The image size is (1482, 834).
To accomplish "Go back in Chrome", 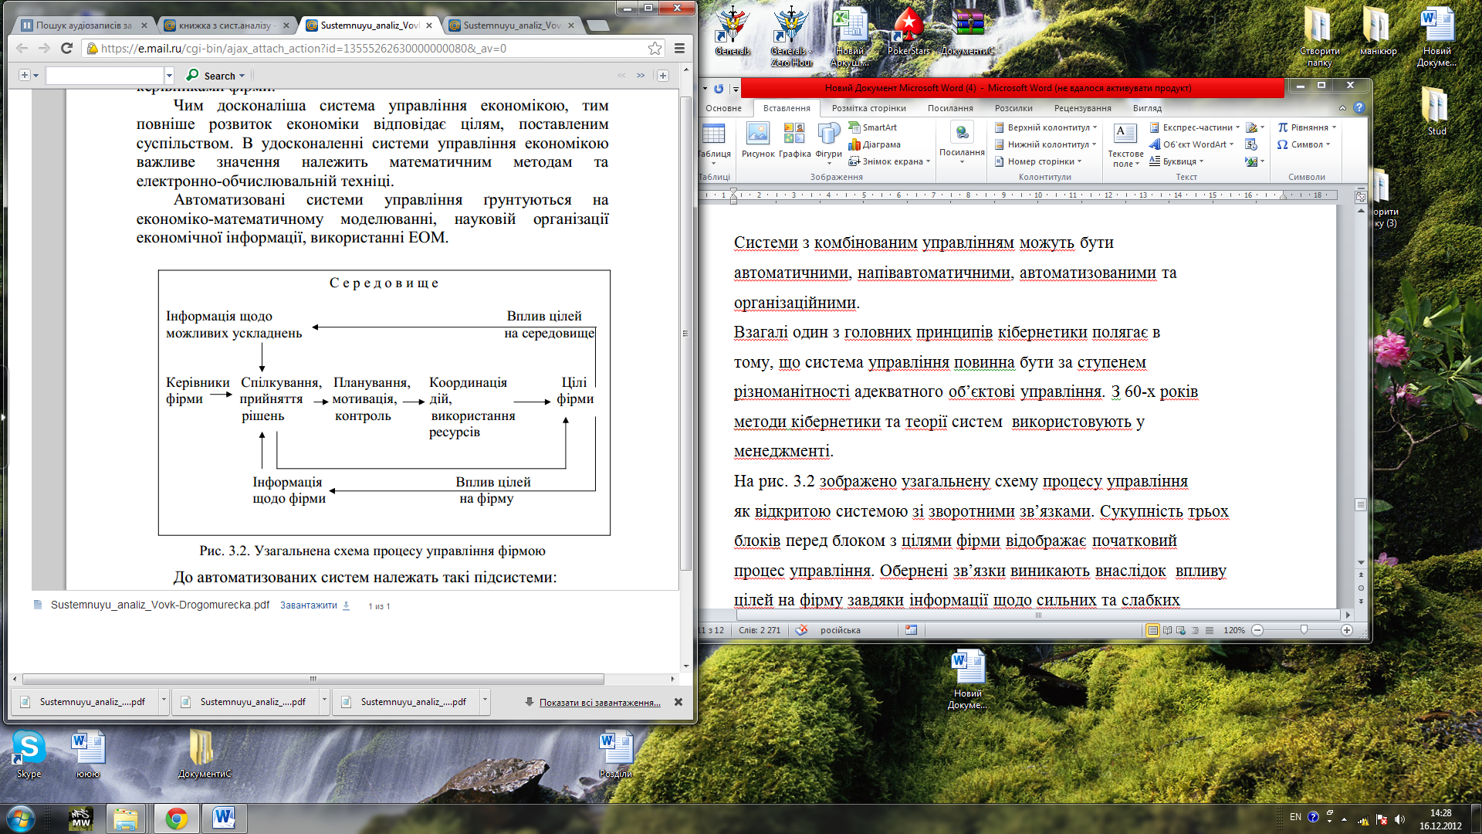I will click(22, 48).
